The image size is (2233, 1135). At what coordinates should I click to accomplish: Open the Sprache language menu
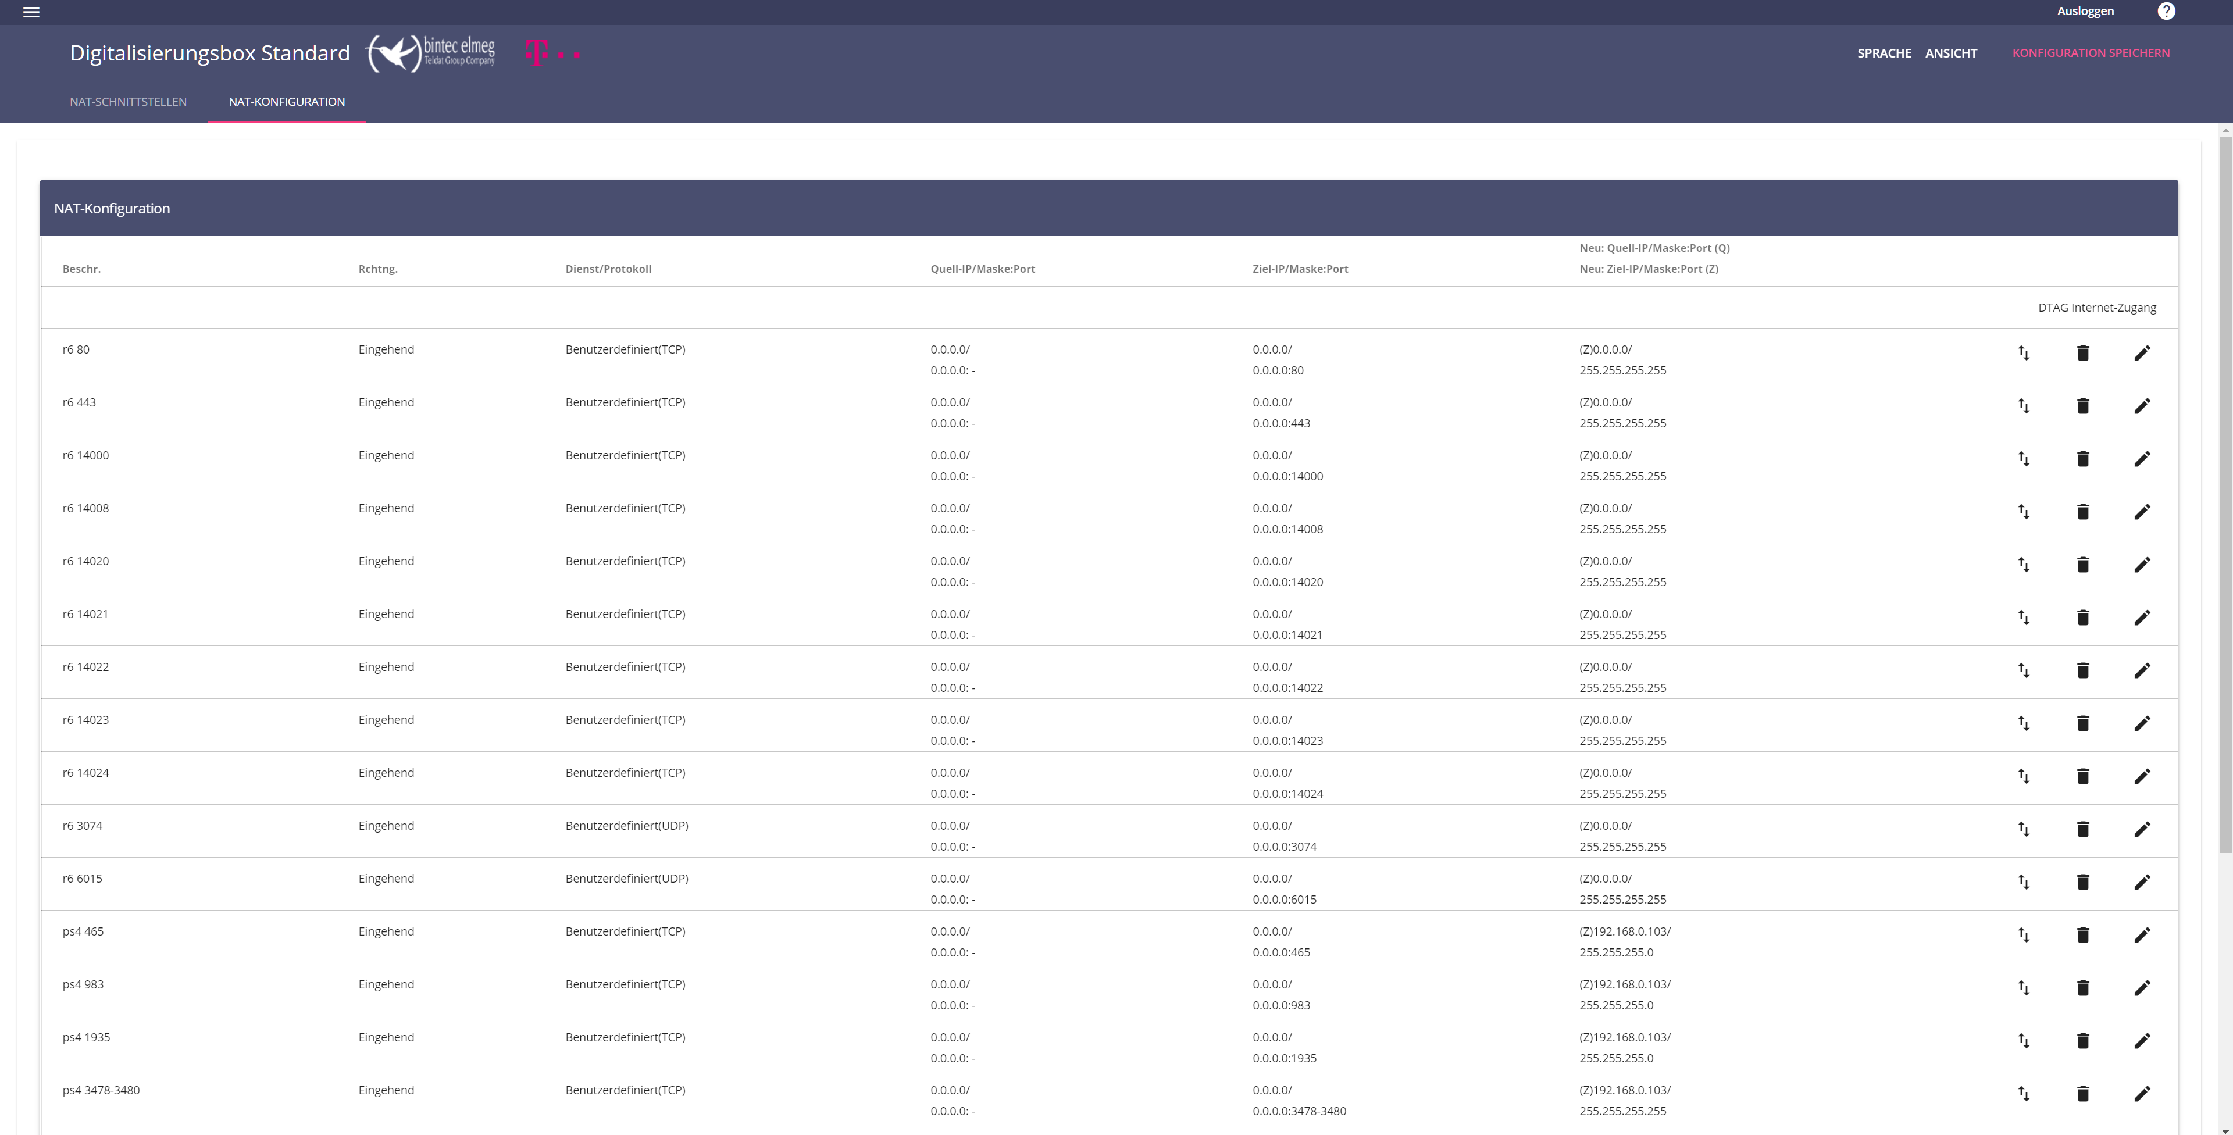tap(1884, 53)
